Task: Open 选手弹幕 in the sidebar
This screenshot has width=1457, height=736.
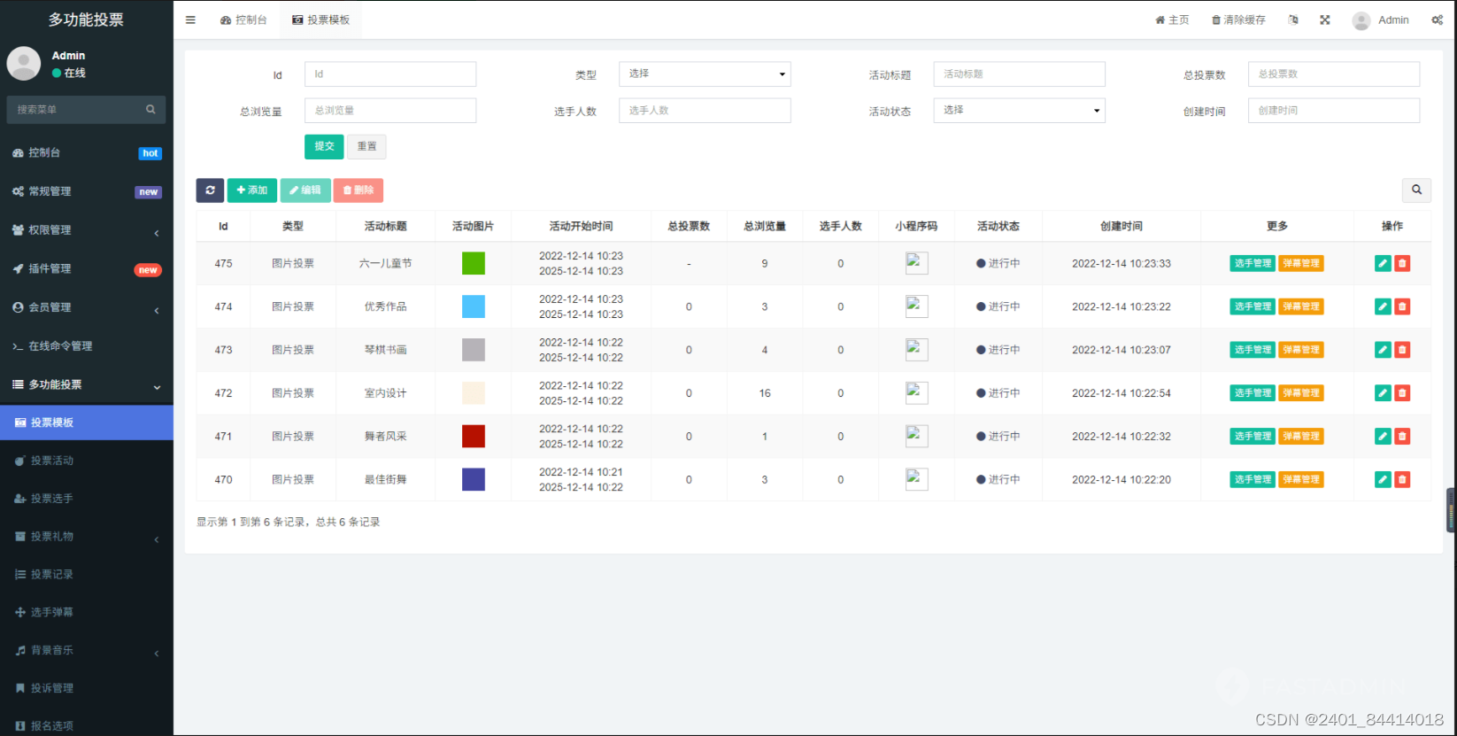Action: click(87, 612)
